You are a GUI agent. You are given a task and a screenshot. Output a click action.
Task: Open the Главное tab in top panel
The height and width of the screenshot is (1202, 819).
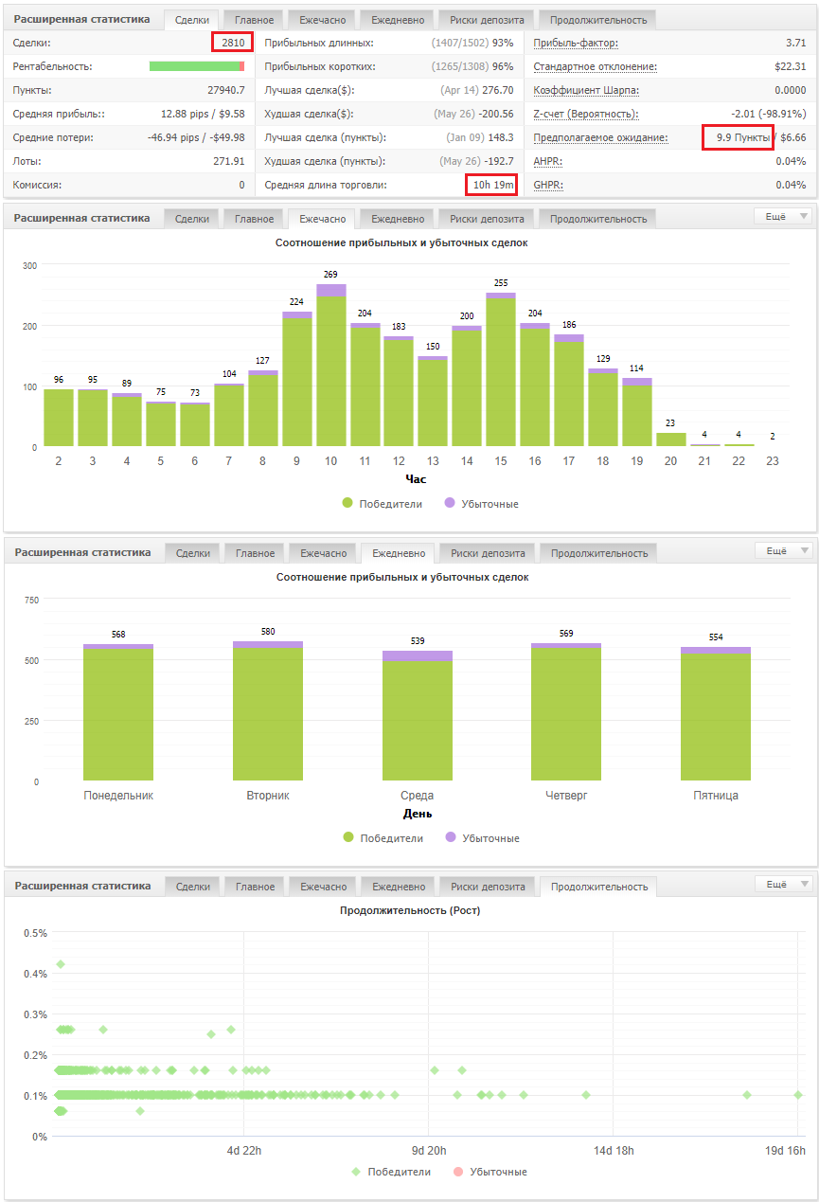254,20
